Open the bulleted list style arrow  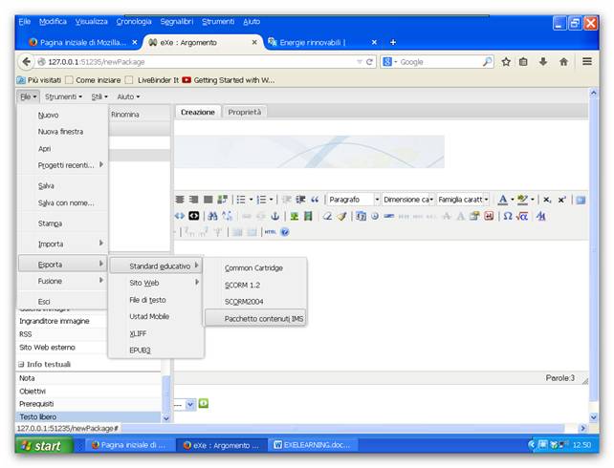pos(251,200)
